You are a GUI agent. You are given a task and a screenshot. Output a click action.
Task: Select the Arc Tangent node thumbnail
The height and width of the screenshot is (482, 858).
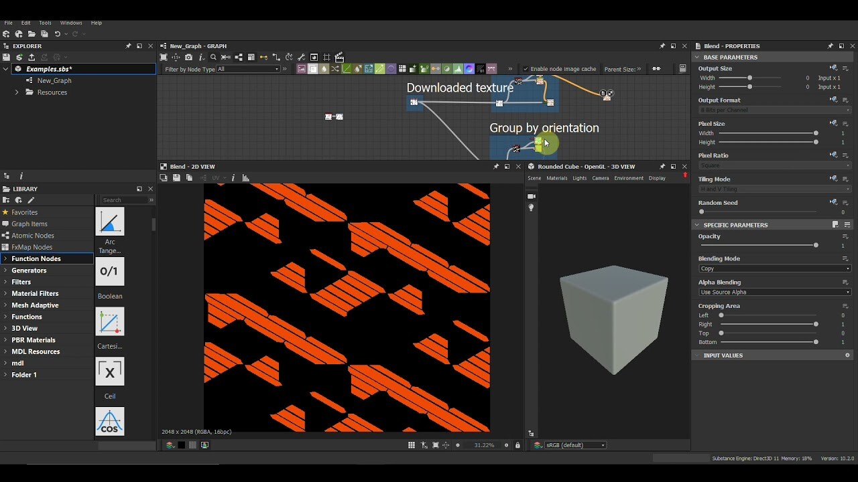(x=109, y=222)
